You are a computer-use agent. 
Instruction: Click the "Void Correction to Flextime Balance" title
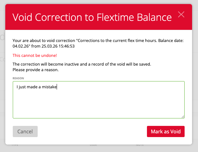click(x=92, y=17)
